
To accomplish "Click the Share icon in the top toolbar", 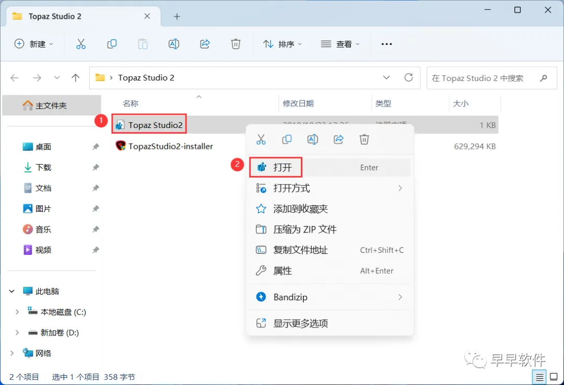I will (x=205, y=44).
